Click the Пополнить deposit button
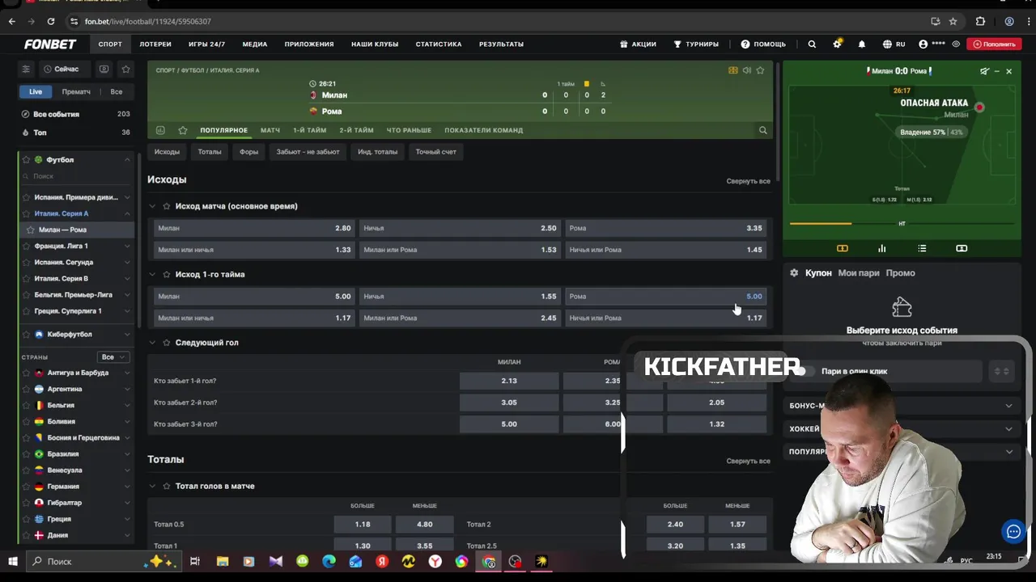 coord(995,44)
